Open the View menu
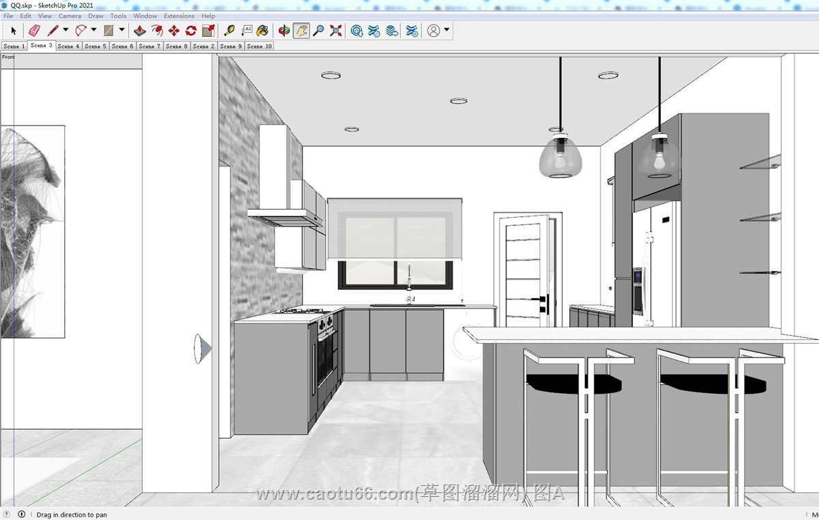 point(44,16)
